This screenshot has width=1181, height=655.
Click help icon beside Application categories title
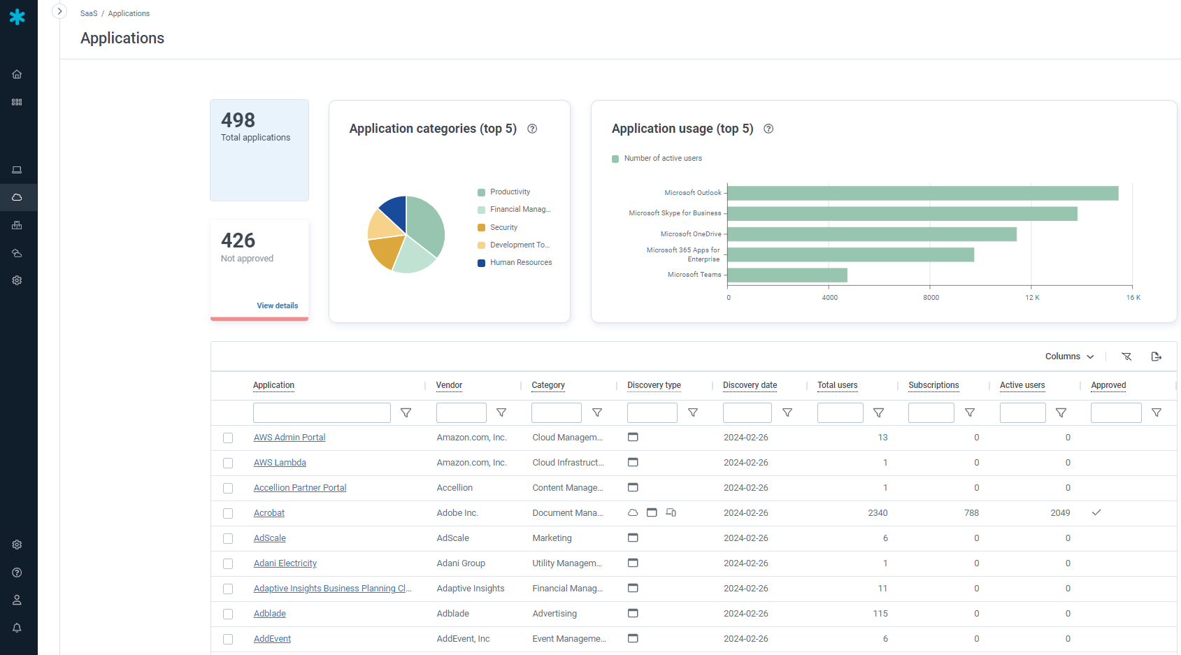pyautogui.click(x=532, y=129)
